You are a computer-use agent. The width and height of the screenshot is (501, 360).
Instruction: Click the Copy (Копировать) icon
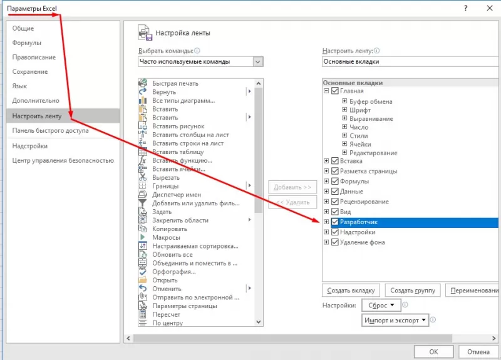tap(143, 229)
